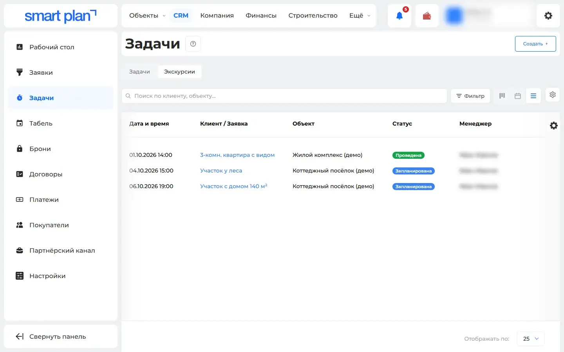This screenshot has width=564, height=352.
Task: Open the Строительство top menu
Action: (x=313, y=16)
